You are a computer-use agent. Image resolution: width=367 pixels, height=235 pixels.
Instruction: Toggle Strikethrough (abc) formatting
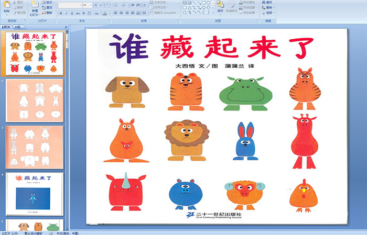point(78,13)
